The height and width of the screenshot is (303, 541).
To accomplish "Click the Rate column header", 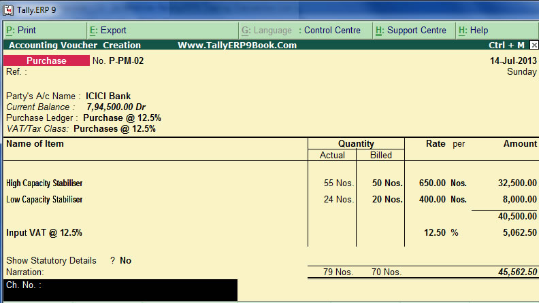I will pyautogui.click(x=436, y=143).
